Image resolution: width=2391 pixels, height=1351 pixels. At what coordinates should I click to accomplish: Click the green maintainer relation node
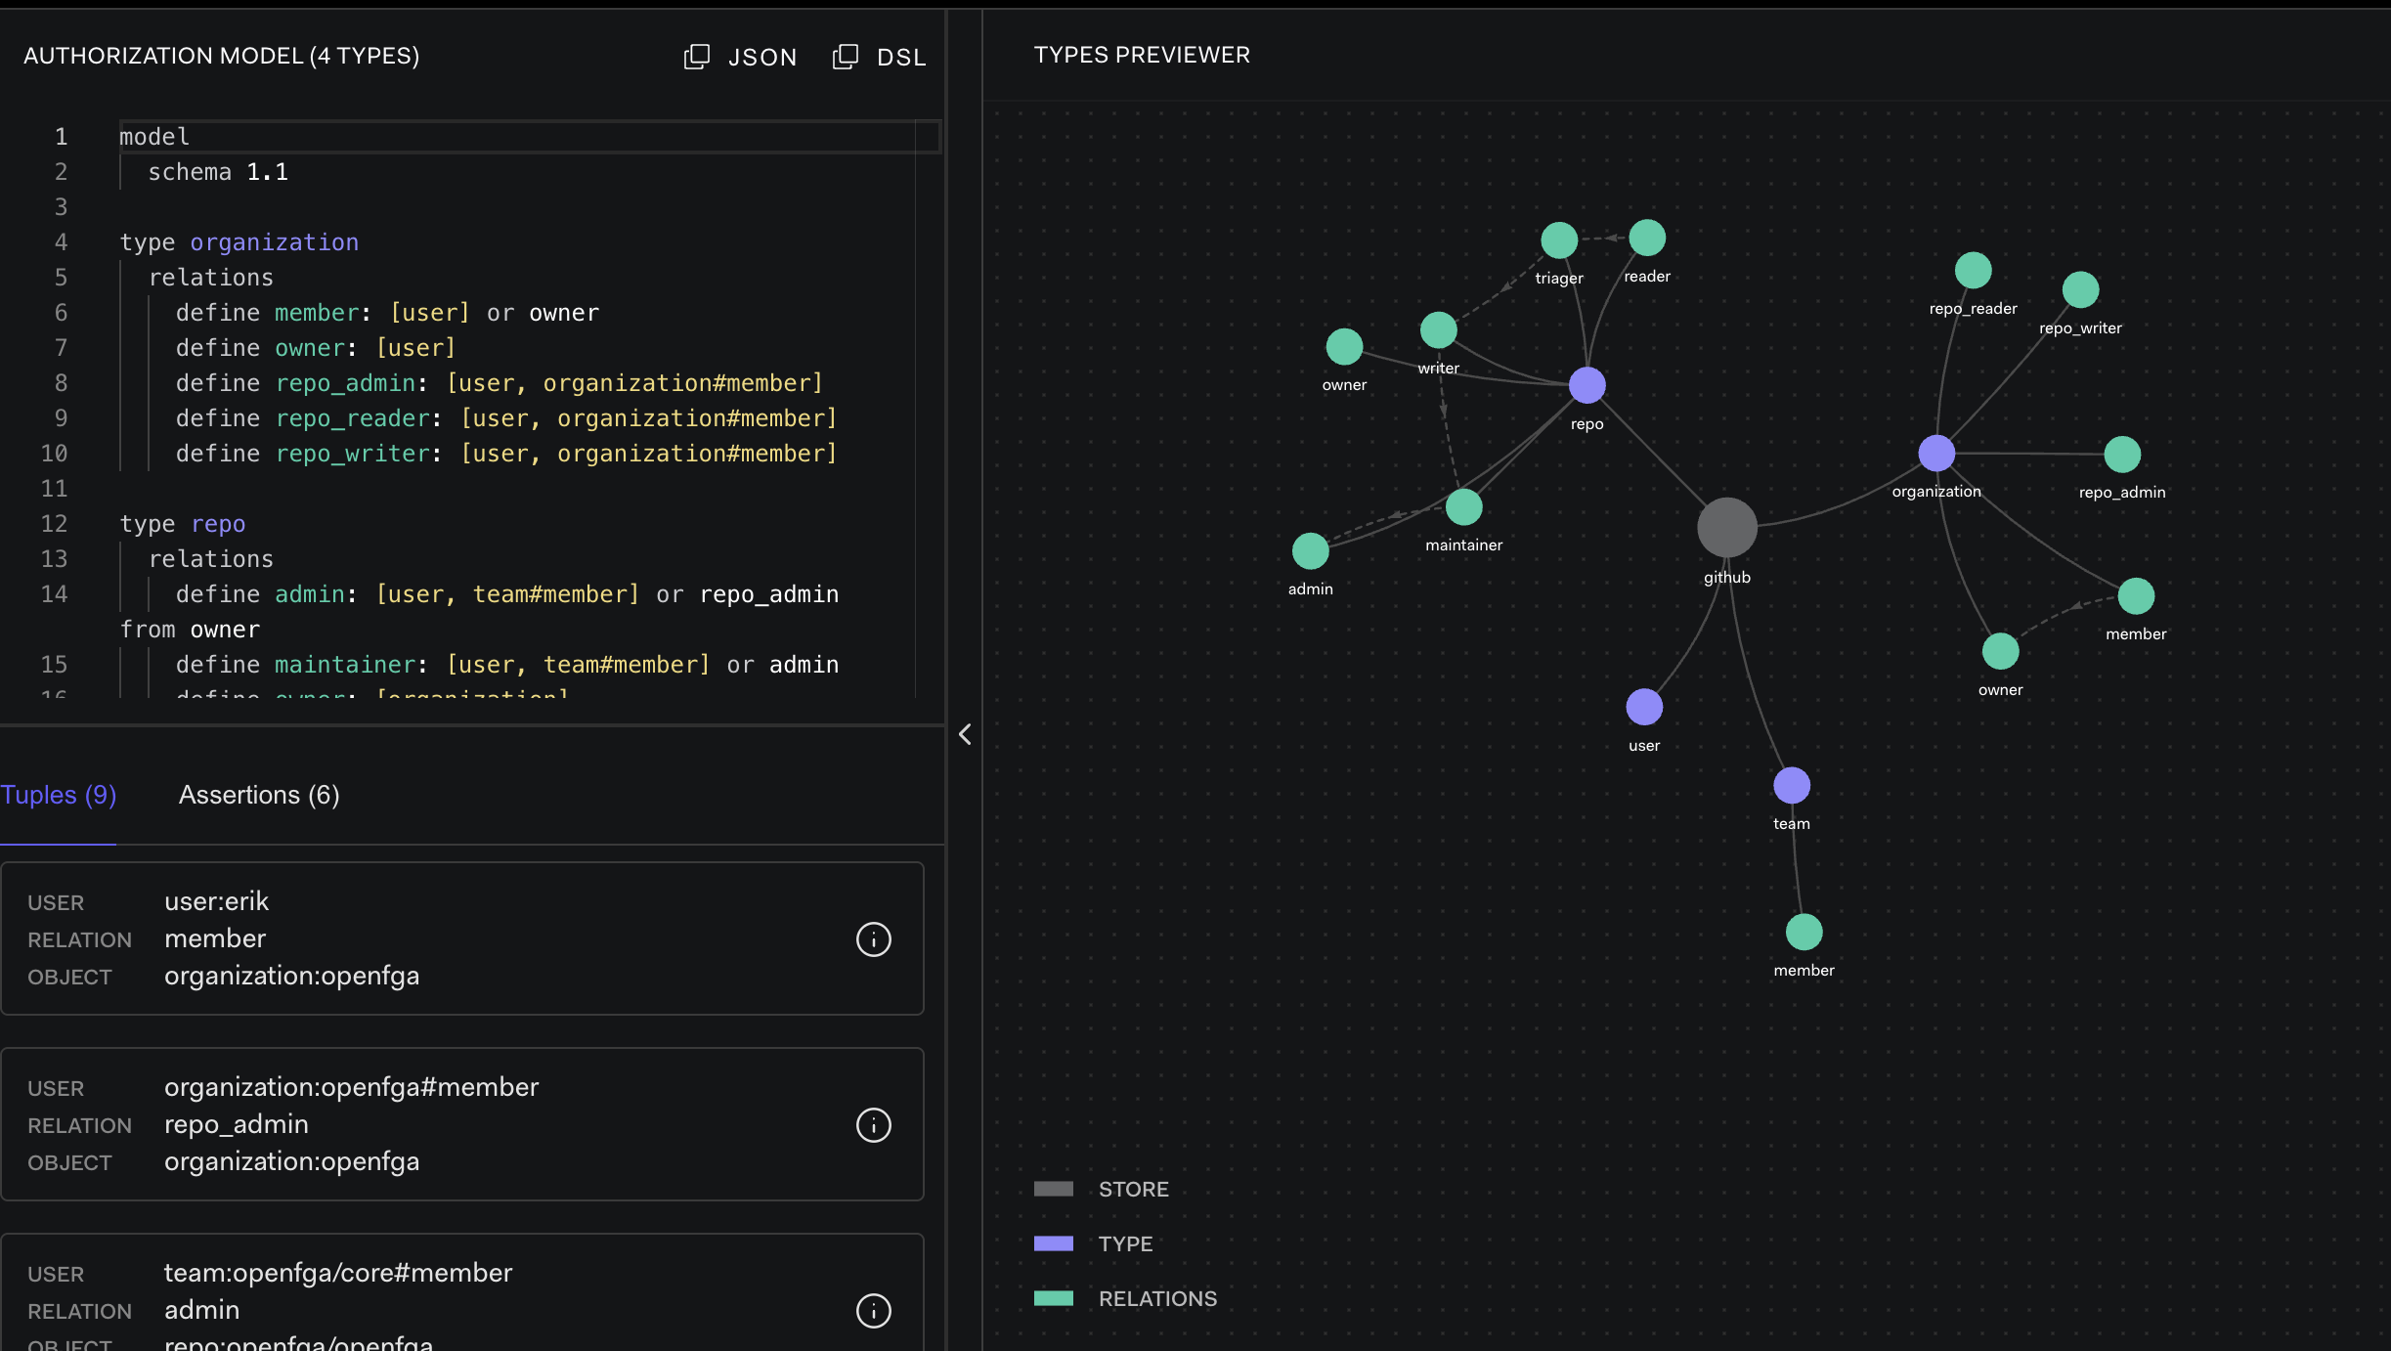pyautogui.click(x=1463, y=507)
